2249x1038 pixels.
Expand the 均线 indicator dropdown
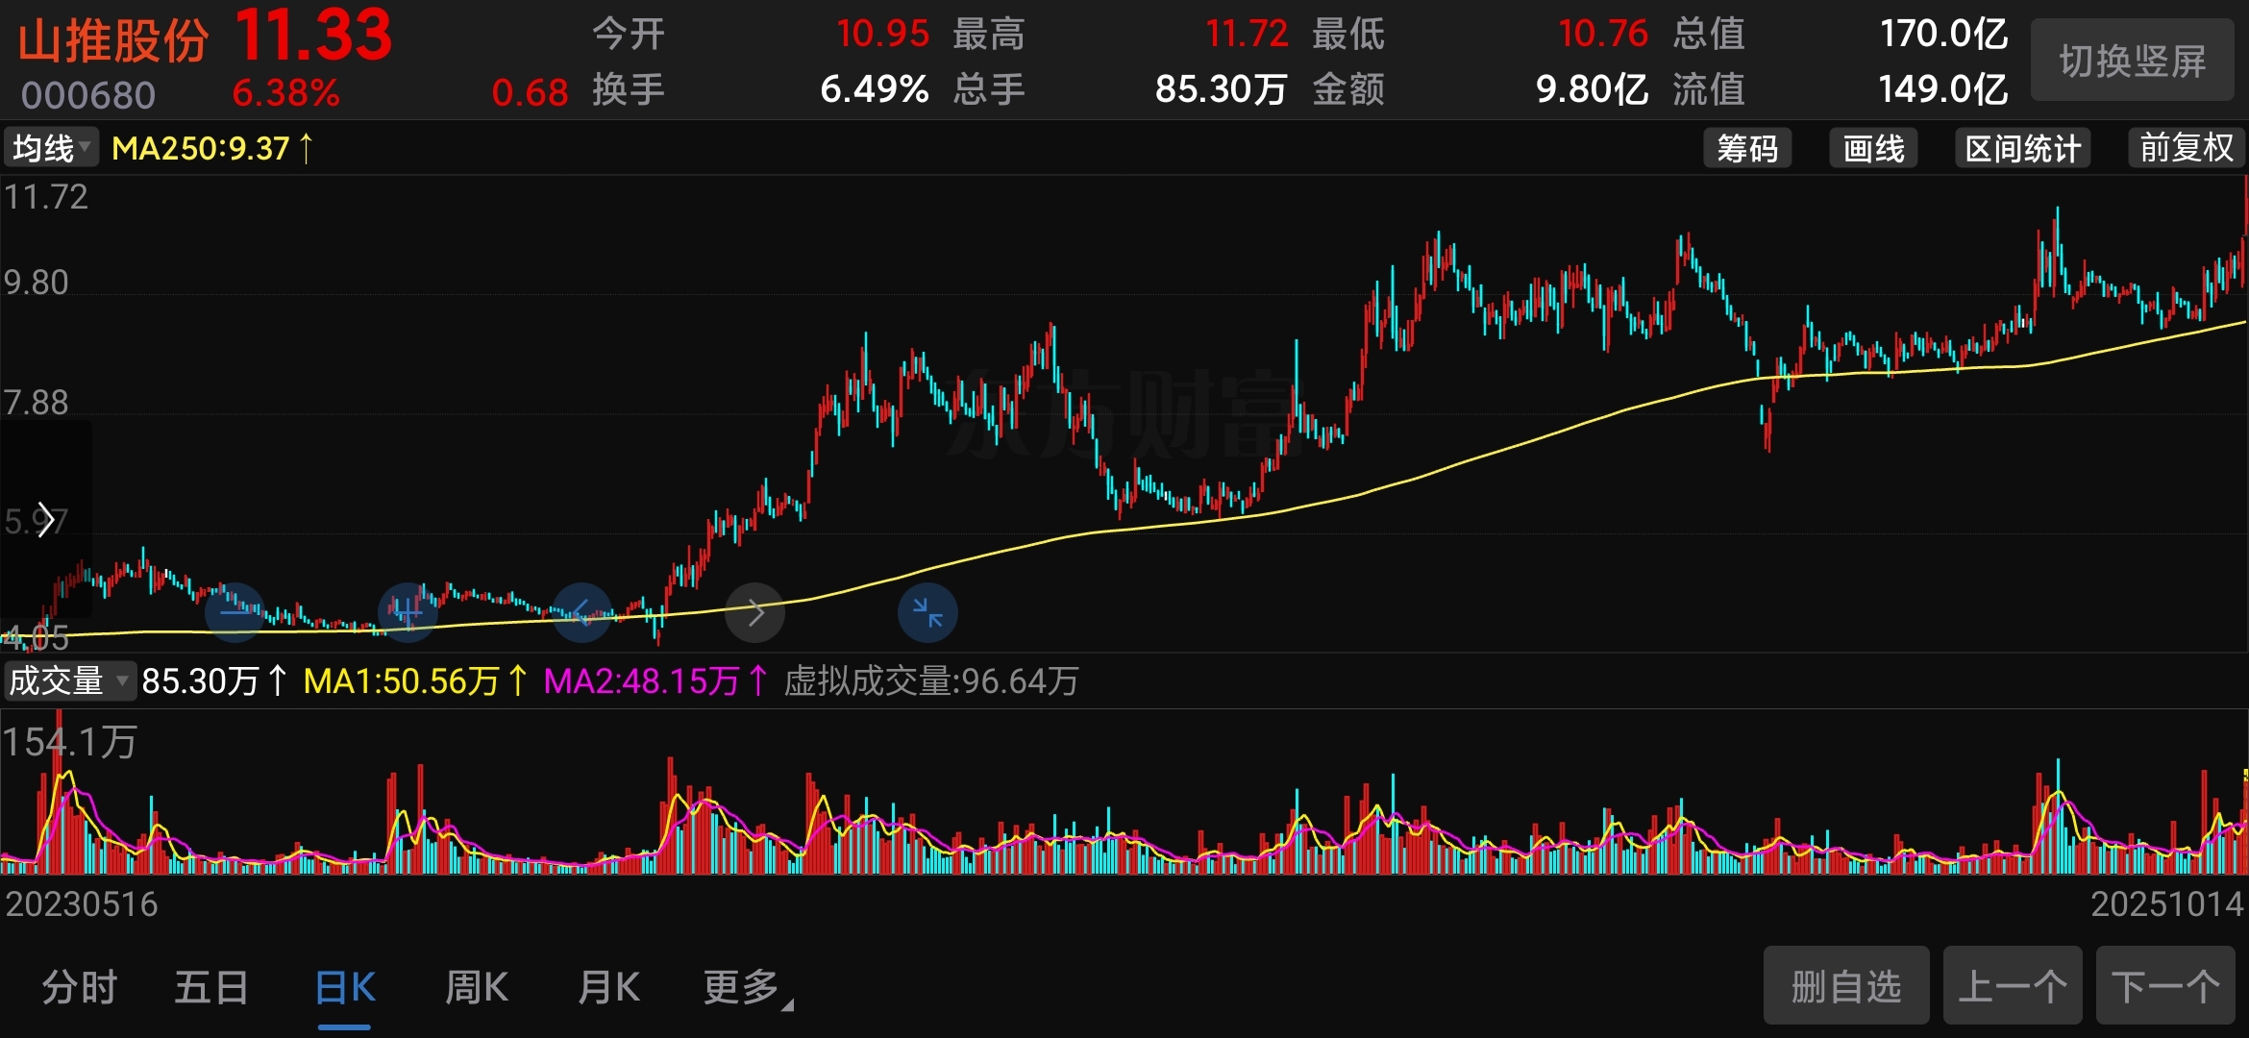(x=51, y=149)
